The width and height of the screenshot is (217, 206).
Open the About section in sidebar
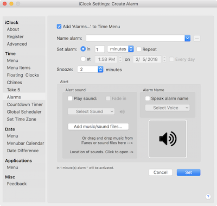point(13,29)
